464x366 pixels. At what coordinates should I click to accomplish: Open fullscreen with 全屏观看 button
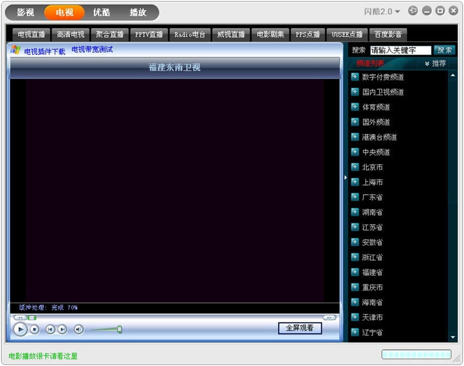[300, 328]
